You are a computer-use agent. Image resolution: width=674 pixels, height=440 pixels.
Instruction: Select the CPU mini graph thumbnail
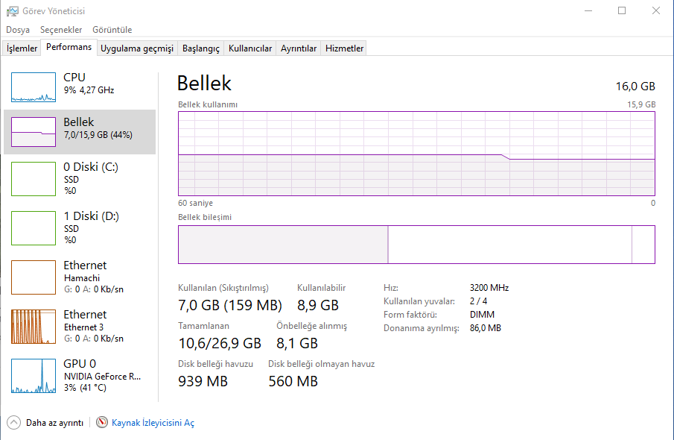pyautogui.click(x=34, y=87)
